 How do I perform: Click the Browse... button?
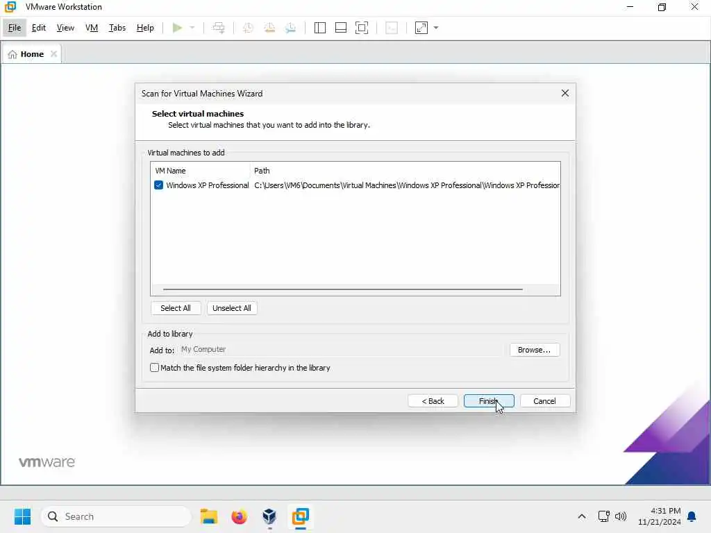click(x=535, y=350)
